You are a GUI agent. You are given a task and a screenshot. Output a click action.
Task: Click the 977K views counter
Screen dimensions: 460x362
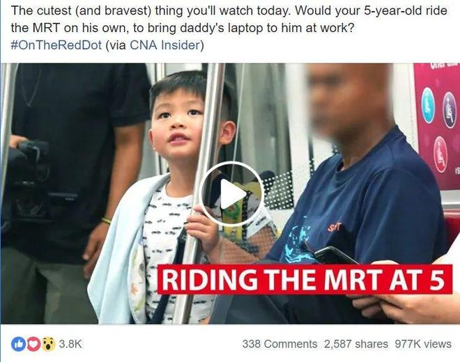tap(423, 344)
